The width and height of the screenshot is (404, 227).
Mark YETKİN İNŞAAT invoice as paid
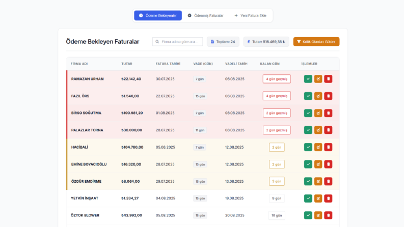(308, 198)
